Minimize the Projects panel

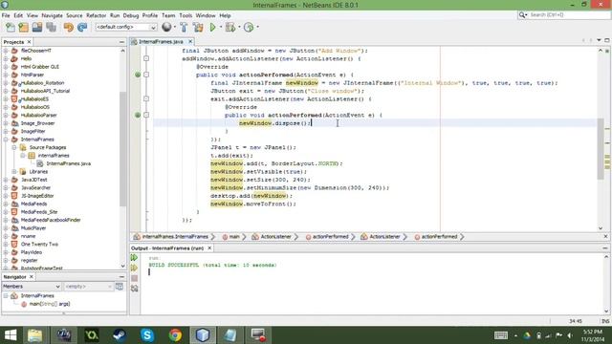[121, 42]
